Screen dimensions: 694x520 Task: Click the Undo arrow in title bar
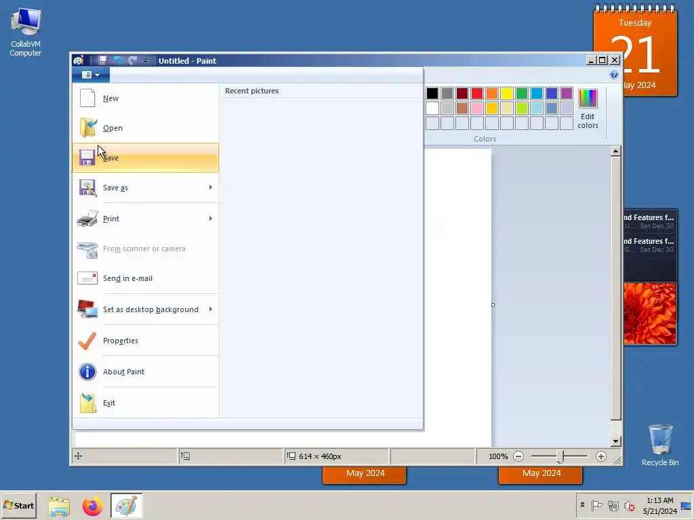pos(118,60)
